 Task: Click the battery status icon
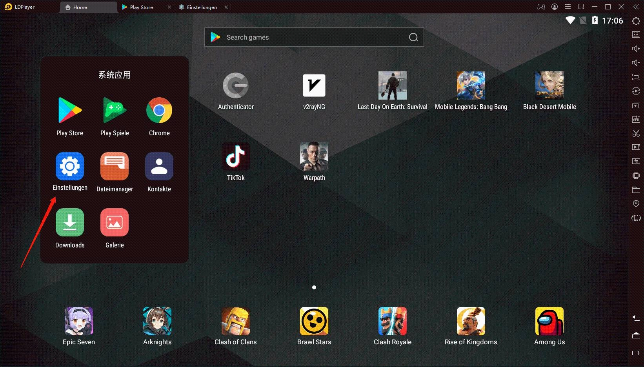point(595,20)
